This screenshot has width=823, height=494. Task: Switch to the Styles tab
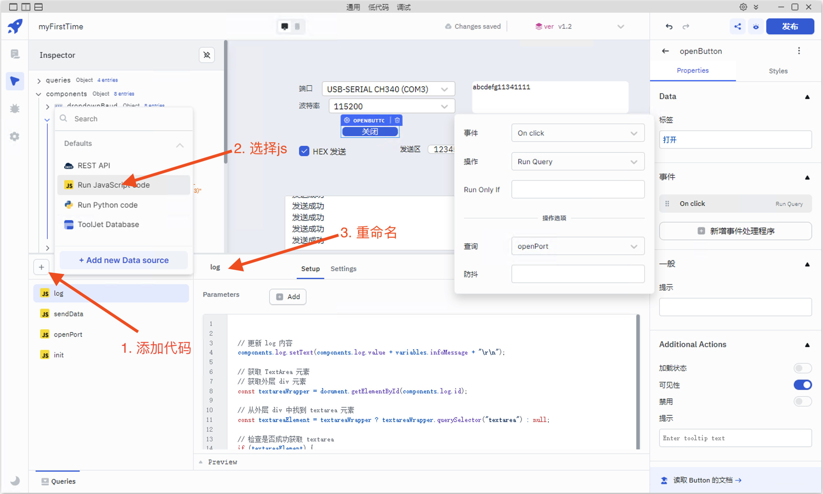[x=778, y=71]
